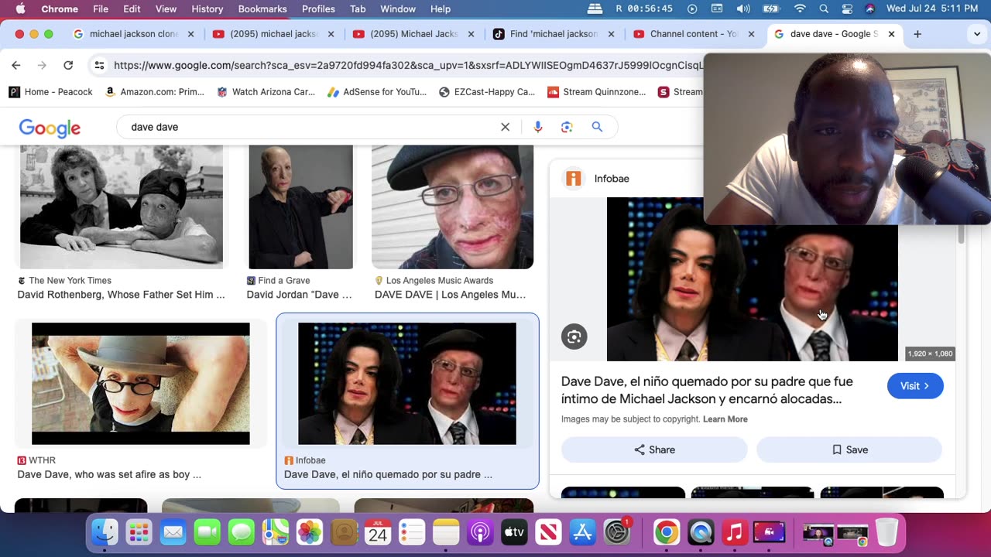Open News app from Dock

548,532
